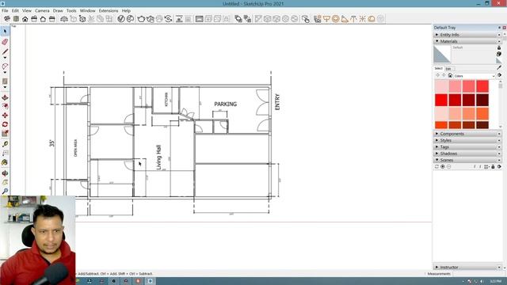Screen dimensions: 507x285
Task: Open the Draw menu
Action: coord(58,10)
